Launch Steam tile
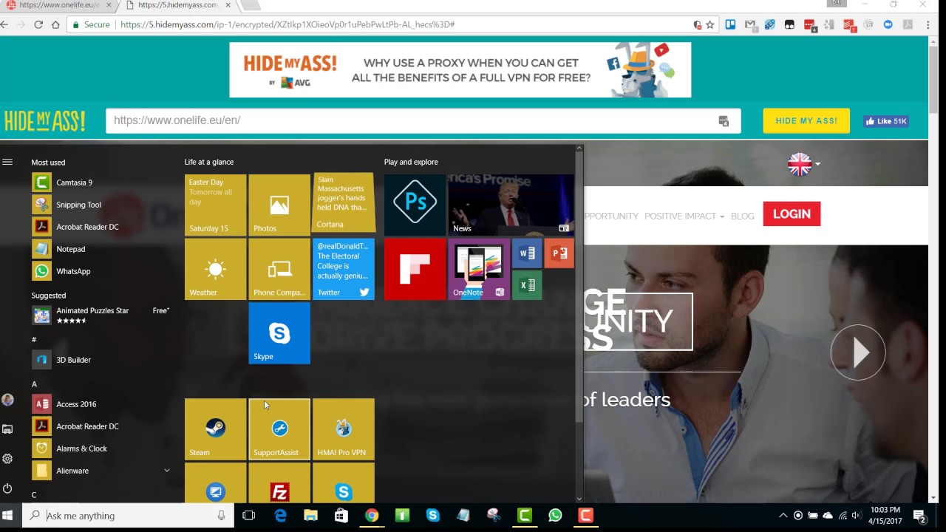The width and height of the screenshot is (946, 532). (x=215, y=429)
